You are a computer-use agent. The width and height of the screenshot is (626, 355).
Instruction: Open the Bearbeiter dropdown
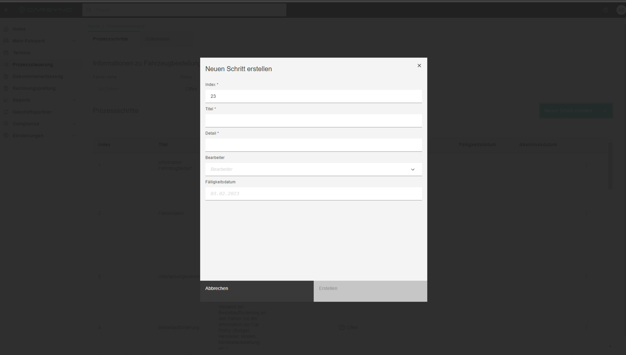pyautogui.click(x=313, y=169)
